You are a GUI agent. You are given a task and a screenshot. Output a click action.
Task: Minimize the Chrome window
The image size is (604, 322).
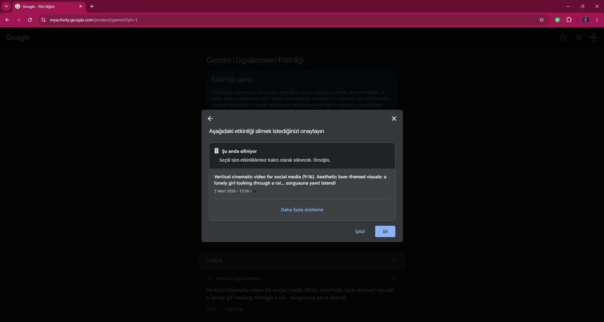tap(568, 6)
